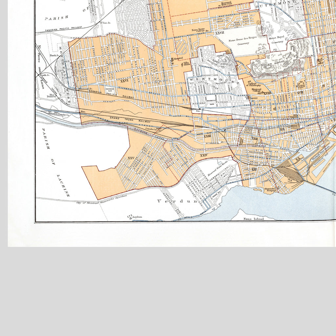The height and width of the screenshot is (336, 336).
Task: Click the 'WESTMOUNT' district name
Action: click(x=214, y=80)
